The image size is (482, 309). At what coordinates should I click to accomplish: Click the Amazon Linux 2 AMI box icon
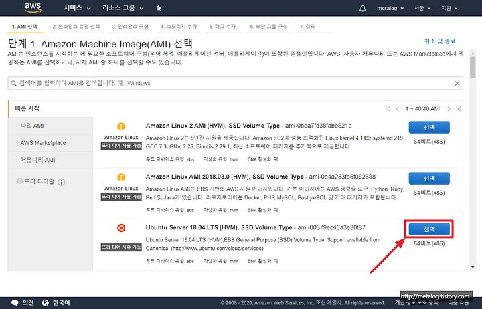click(x=121, y=126)
